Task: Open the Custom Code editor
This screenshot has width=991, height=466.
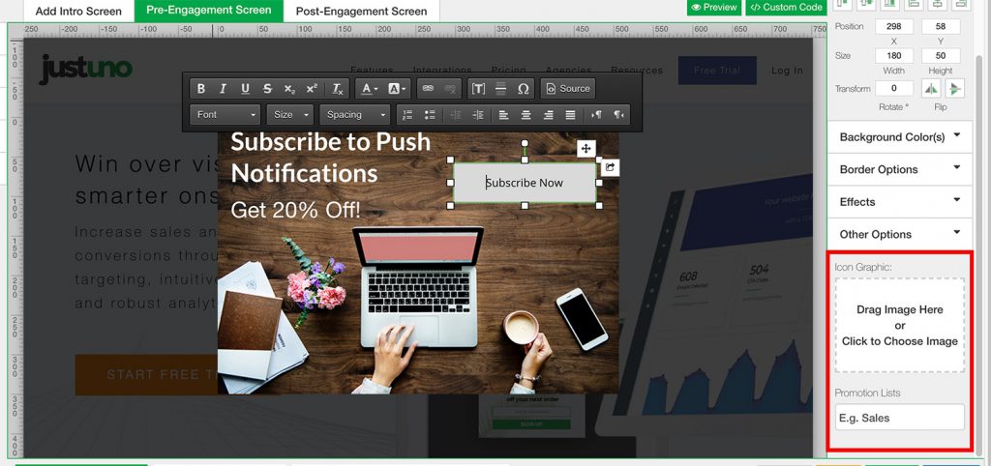Action: [786, 7]
